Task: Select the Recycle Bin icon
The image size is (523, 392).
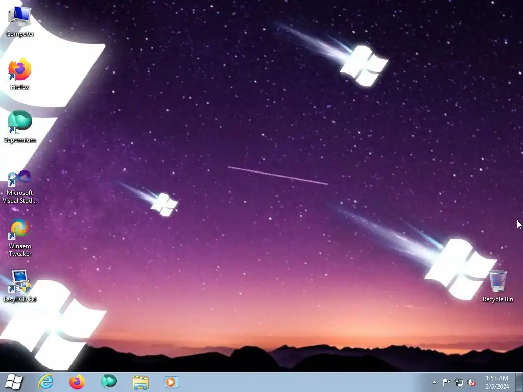Action: click(x=497, y=286)
